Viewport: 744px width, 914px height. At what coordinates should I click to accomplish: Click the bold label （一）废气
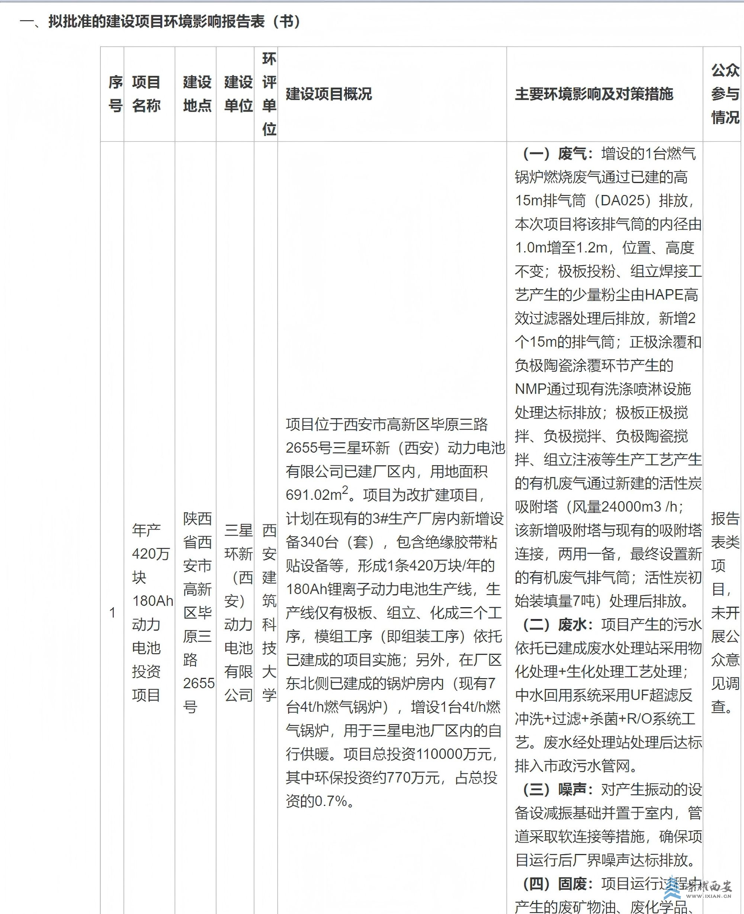(558, 153)
